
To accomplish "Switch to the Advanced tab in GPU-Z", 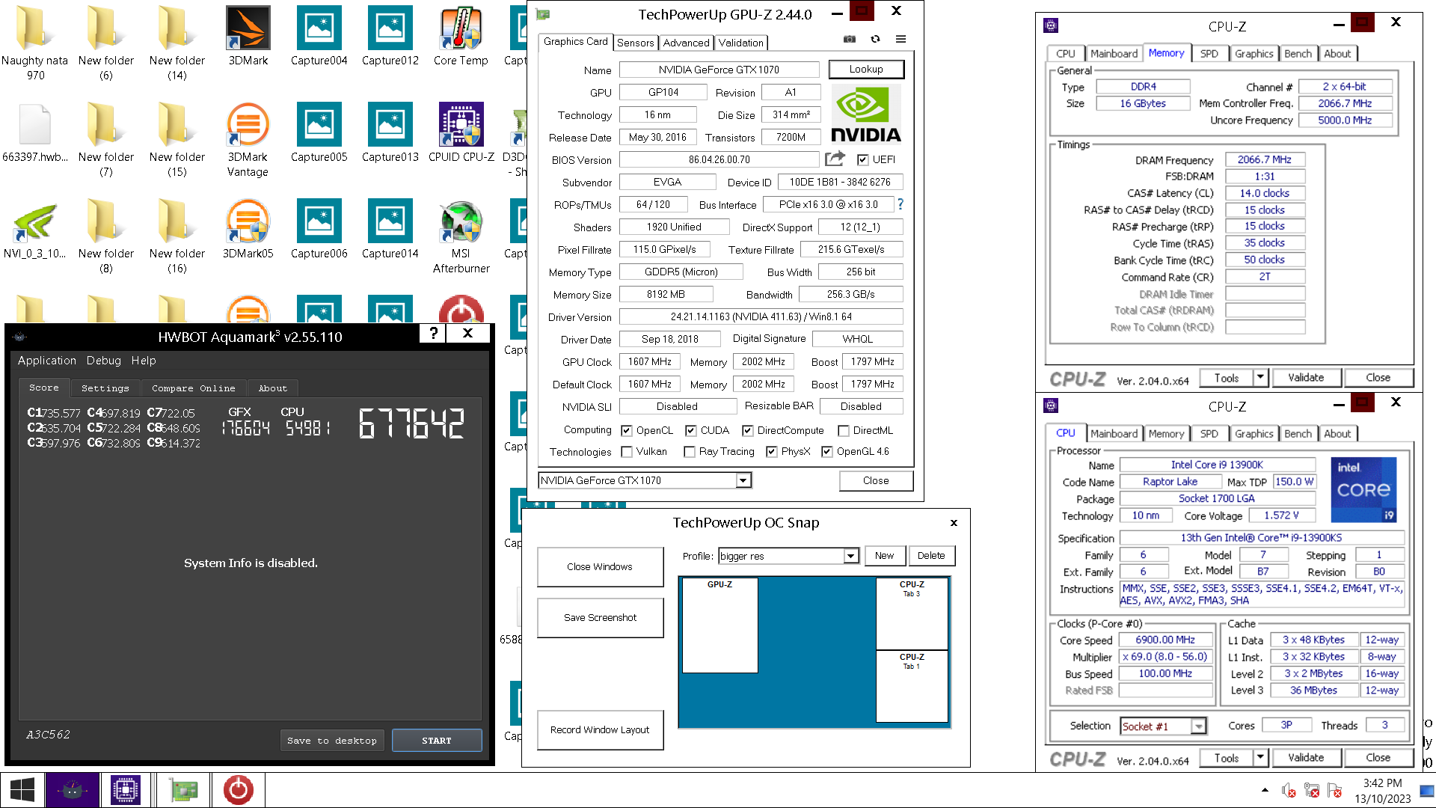I will pos(686,43).
